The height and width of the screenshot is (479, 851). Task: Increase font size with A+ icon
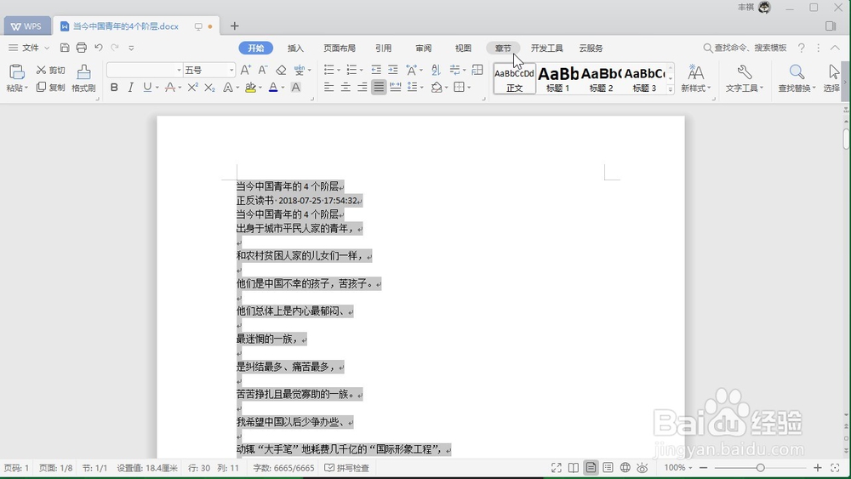coord(246,70)
